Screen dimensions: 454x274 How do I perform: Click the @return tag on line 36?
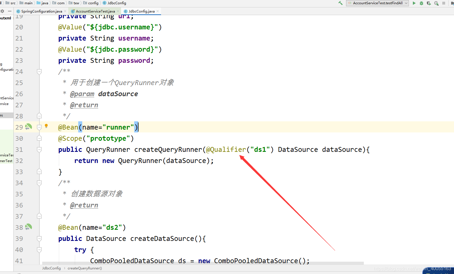coord(84,205)
